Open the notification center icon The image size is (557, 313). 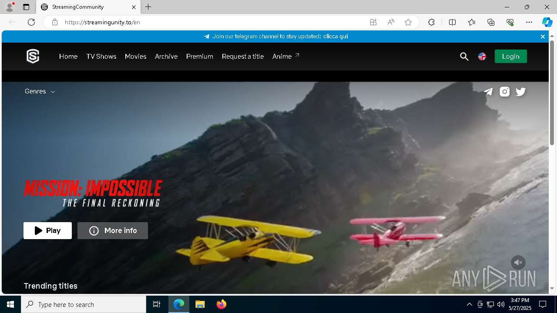coord(543,304)
